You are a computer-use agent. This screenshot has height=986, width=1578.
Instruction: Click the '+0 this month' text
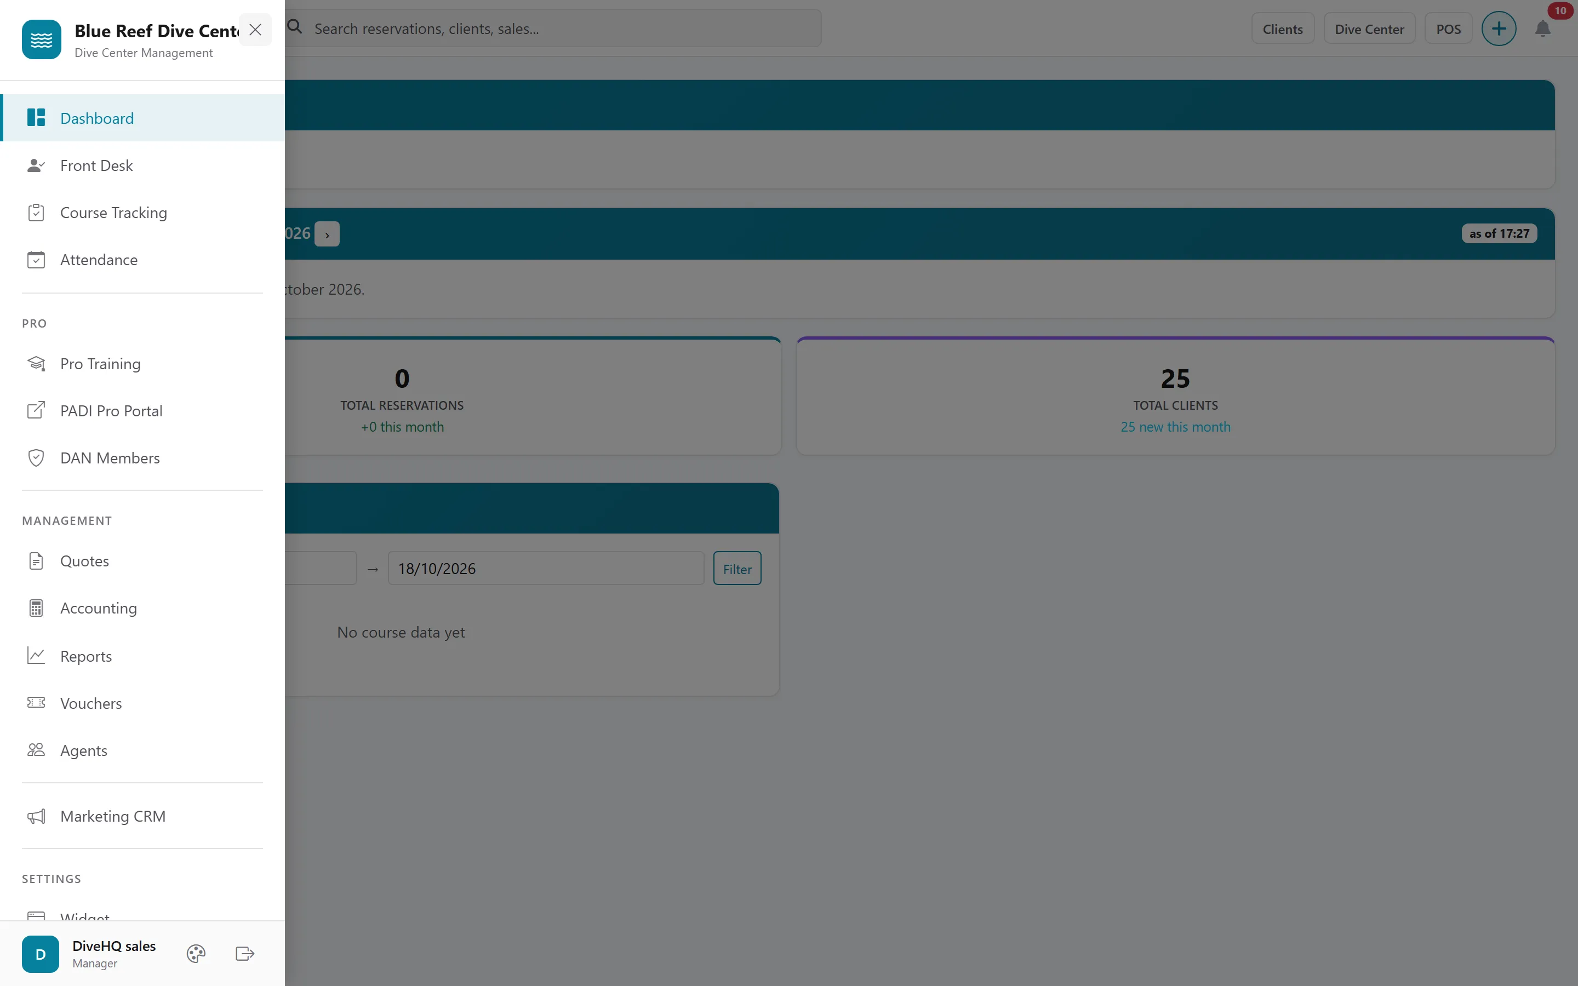[x=402, y=427]
